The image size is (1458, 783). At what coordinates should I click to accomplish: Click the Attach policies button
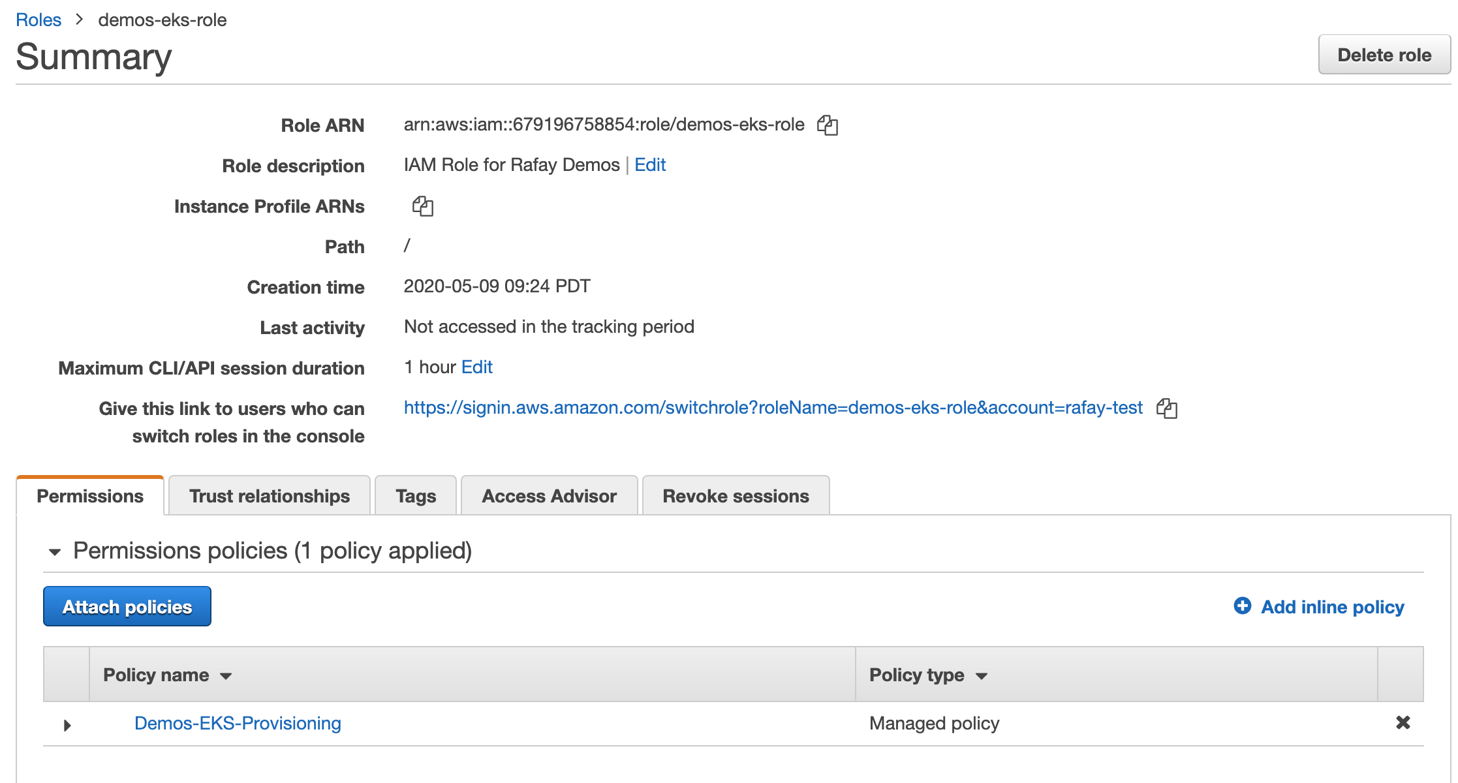coord(127,606)
